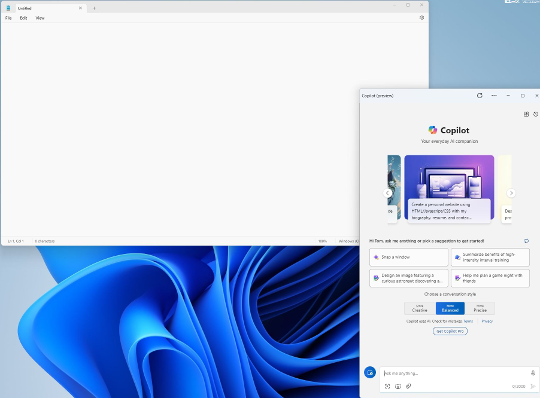Activate the microphone icon for voice input
This screenshot has height=398, width=540.
(532, 372)
